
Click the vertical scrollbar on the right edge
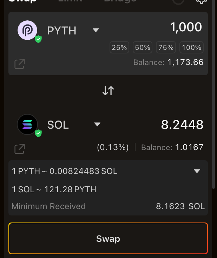tap(213, 94)
